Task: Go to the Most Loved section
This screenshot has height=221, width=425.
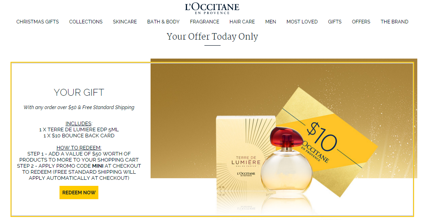Action: coord(302,22)
